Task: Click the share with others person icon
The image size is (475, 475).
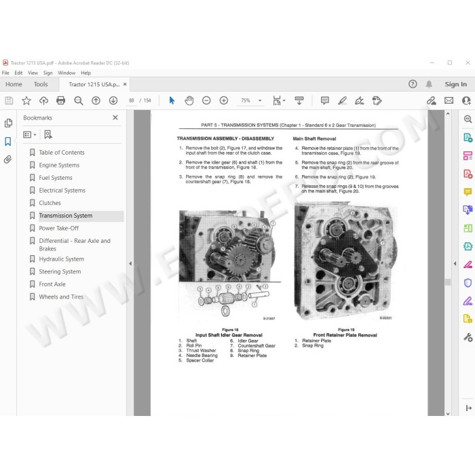Action: 466,100
